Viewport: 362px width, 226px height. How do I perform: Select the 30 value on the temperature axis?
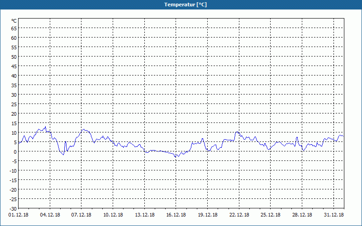14,95
